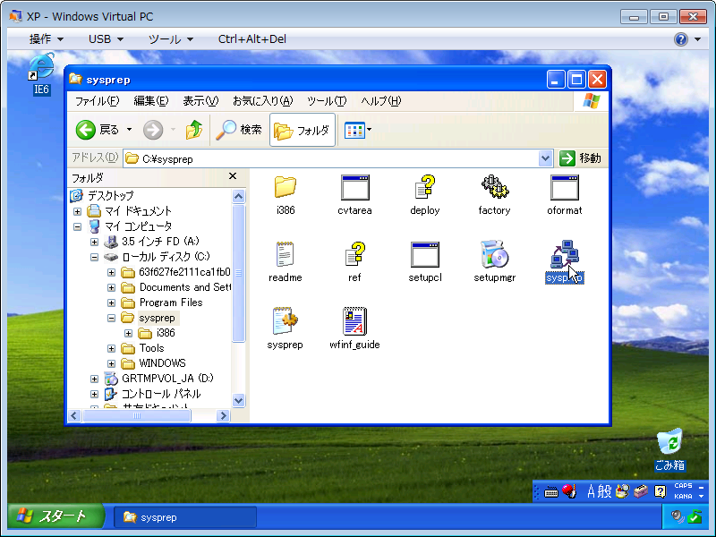Open the USB menu in Virtual PC
Screen dimensions: 716x537
[x=106, y=39]
